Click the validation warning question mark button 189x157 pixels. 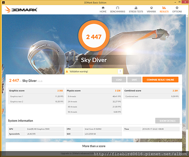[x=120, y=71]
